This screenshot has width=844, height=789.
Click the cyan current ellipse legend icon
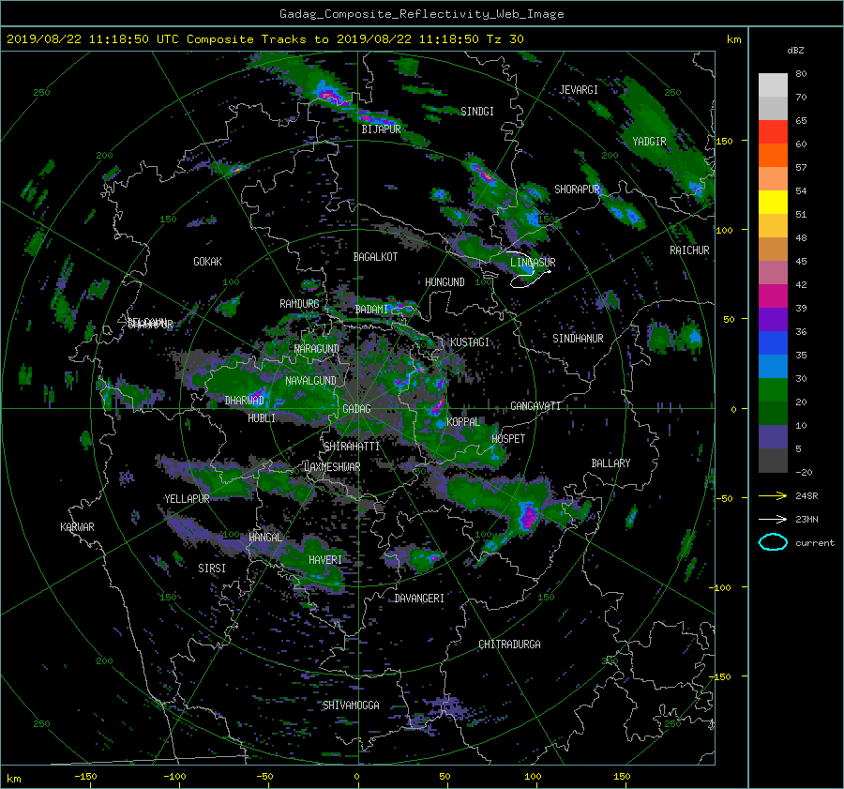point(773,542)
